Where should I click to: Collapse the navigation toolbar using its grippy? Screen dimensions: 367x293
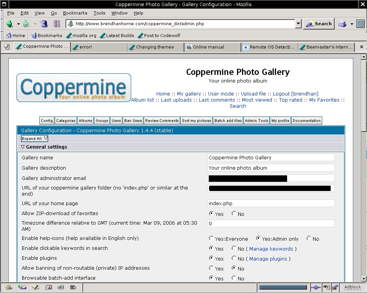[2, 24]
